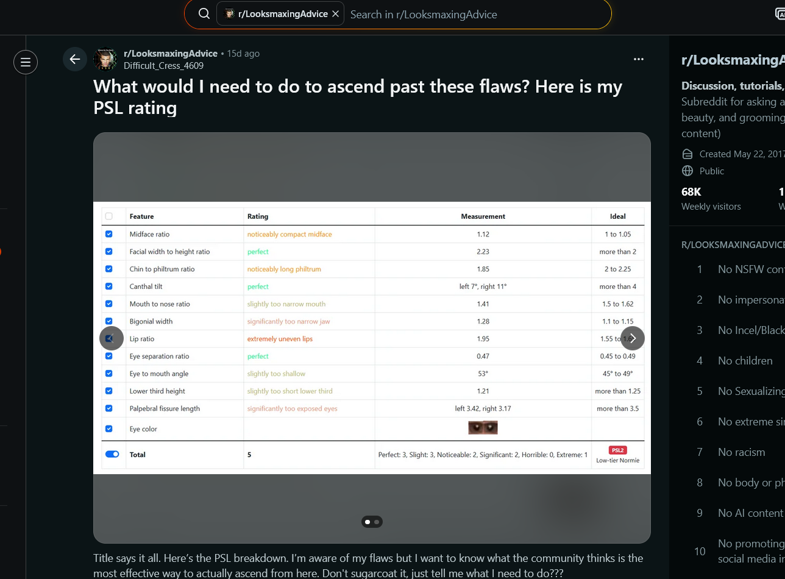Image resolution: width=785 pixels, height=579 pixels.
Task: Click the eye color swatch image
Action: 483,428
